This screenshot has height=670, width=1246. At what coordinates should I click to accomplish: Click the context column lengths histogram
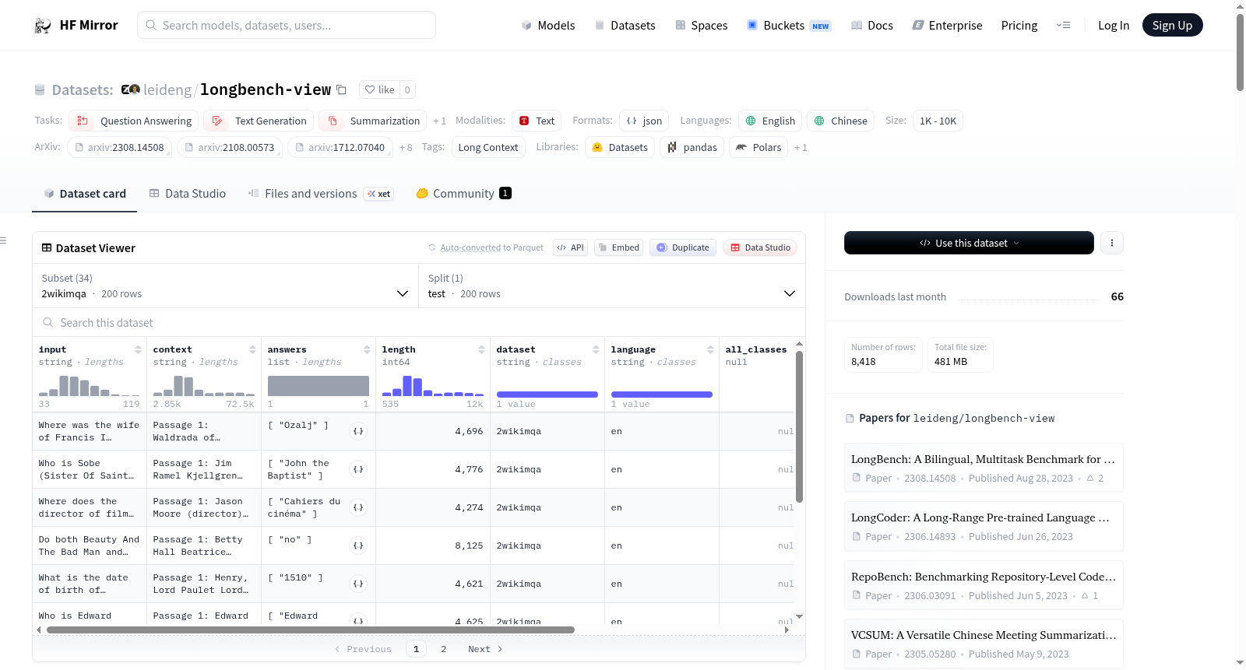pyautogui.click(x=204, y=386)
